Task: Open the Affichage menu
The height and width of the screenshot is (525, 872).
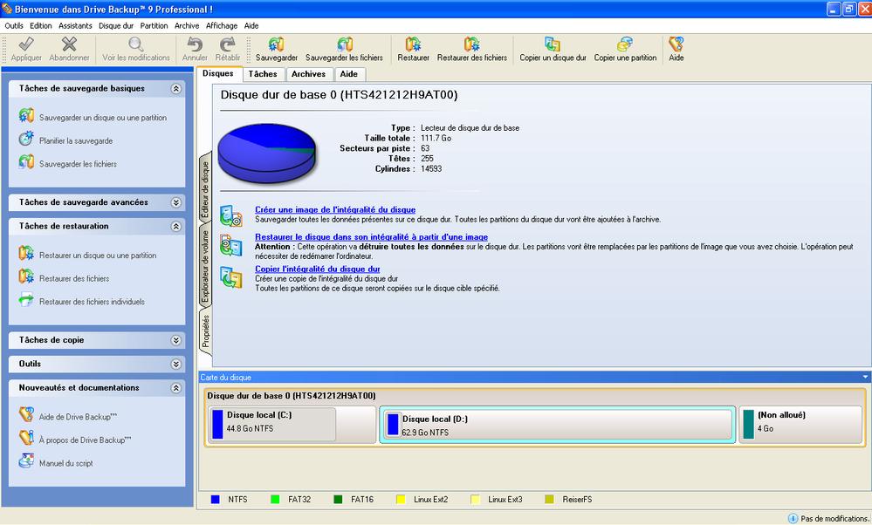Action: (x=222, y=25)
